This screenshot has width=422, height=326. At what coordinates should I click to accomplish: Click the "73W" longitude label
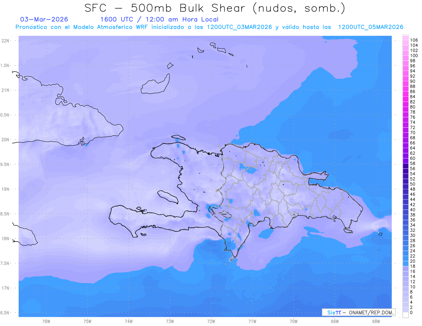(x=170, y=321)
